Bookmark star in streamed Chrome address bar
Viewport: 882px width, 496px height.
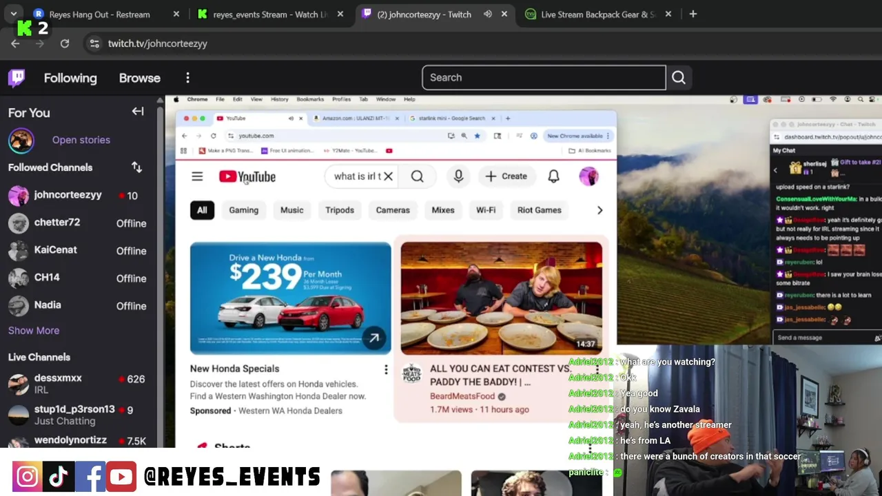click(x=477, y=136)
